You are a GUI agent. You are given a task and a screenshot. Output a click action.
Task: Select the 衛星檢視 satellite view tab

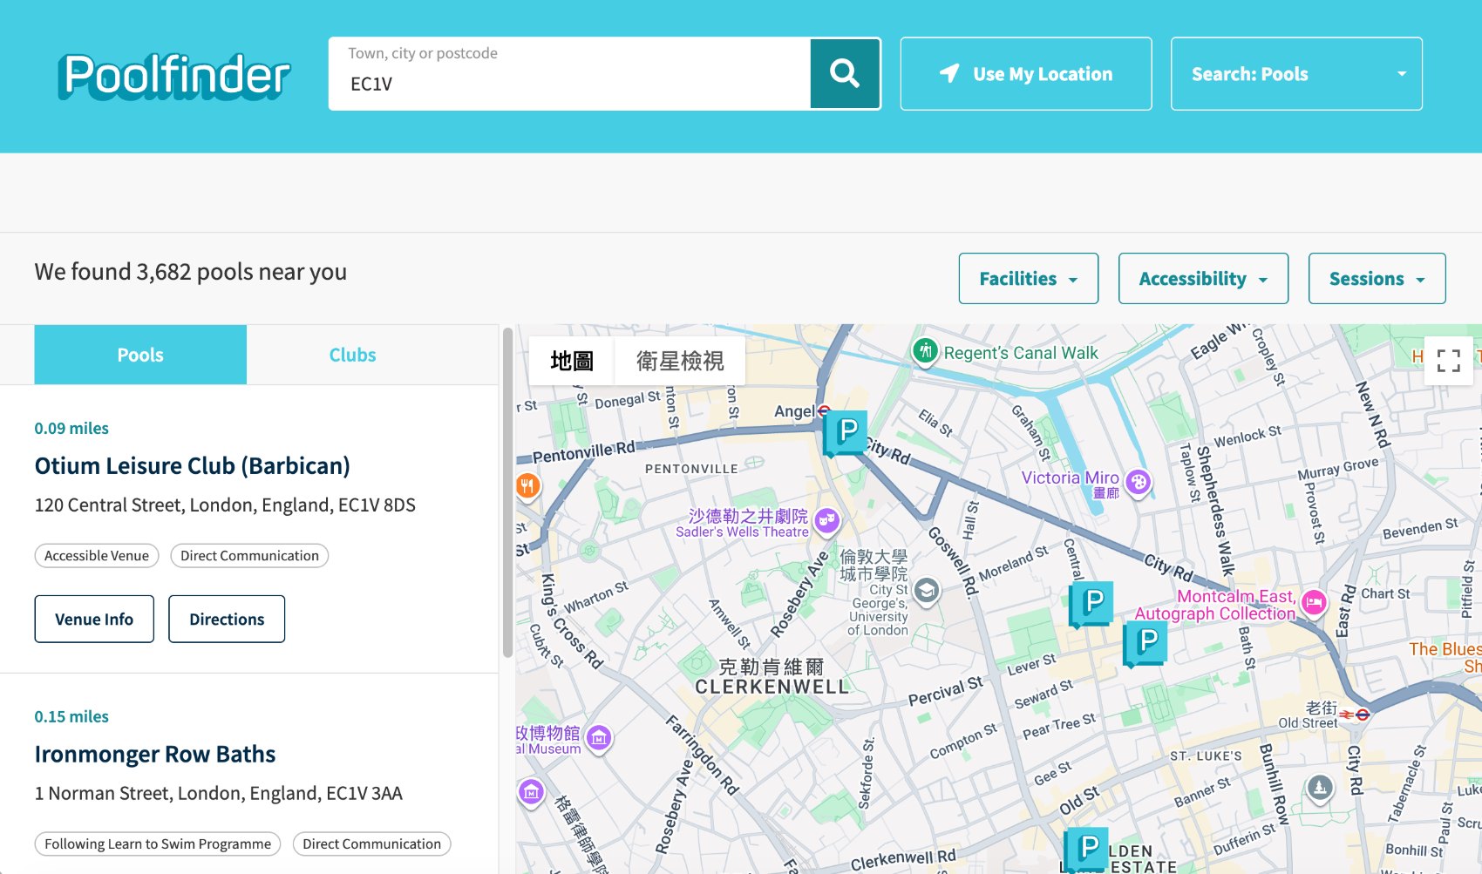pyautogui.click(x=680, y=361)
